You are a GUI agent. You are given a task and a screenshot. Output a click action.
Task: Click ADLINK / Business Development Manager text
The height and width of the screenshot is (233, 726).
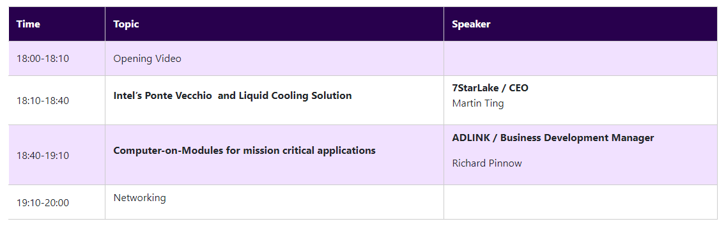[x=553, y=138]
